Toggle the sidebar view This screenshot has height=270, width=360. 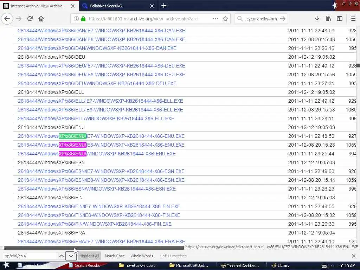pos(340,19)
